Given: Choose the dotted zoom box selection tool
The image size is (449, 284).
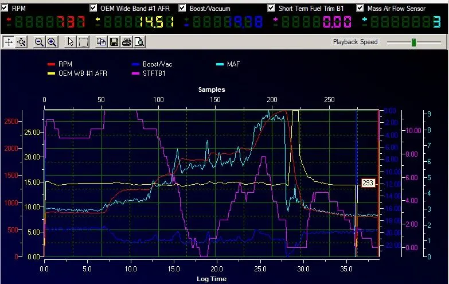Looking at the screenshot, I should click(83, 42).
